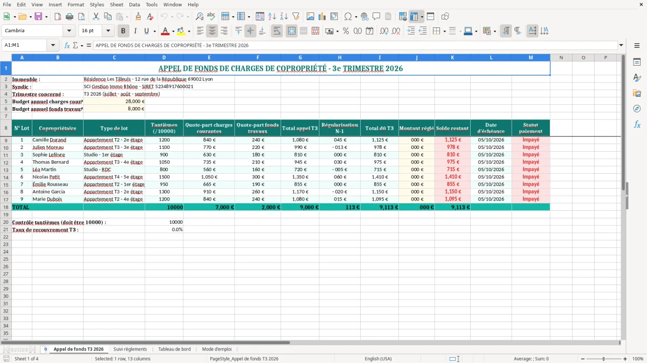Open the Format menu
Viewport: 647px width, 363px height.
76,4
